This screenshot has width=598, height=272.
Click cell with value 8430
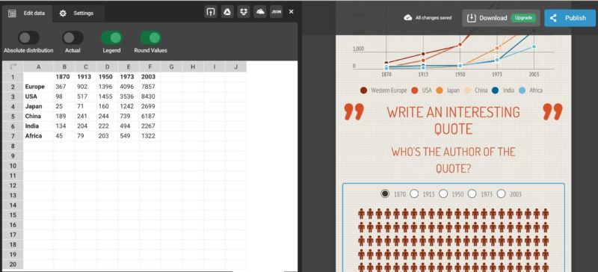click(x=150, y=96)
